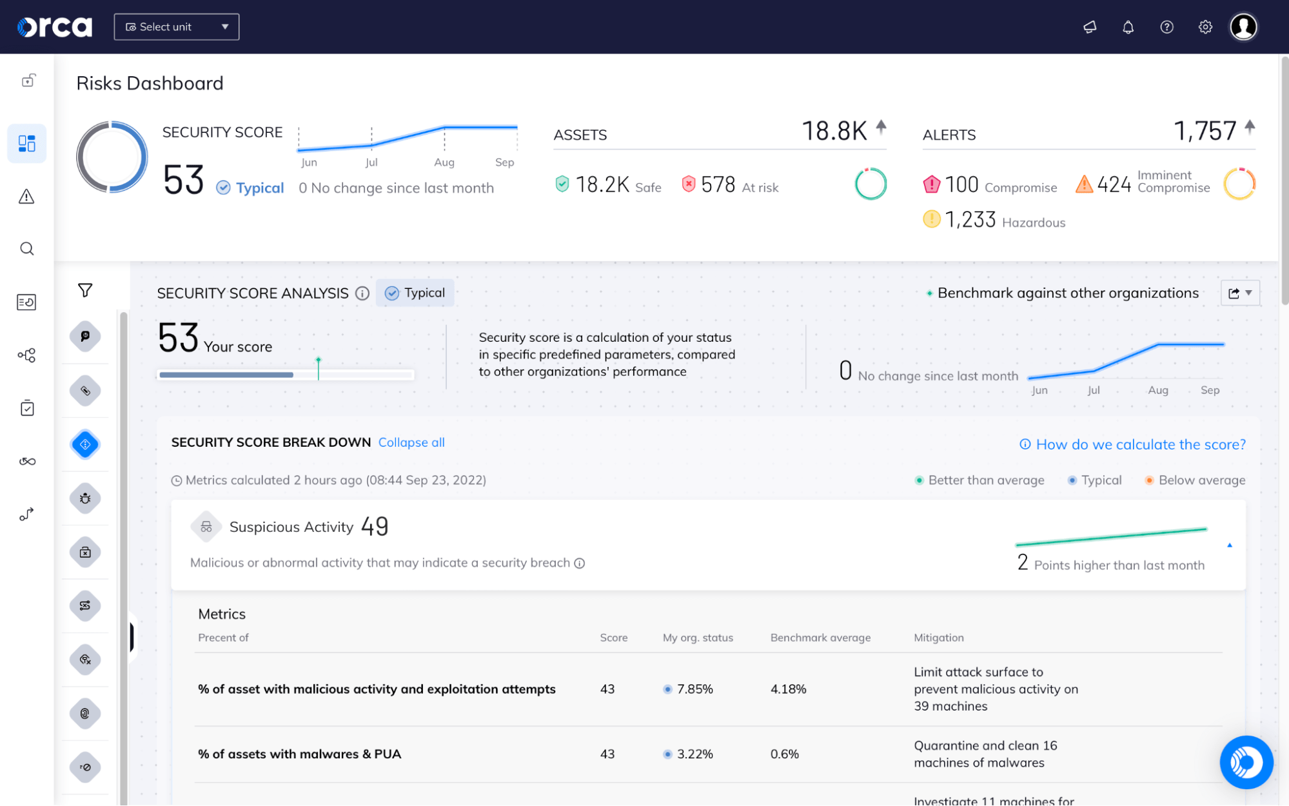Toggle the highlighted suspicious activity category diamond

(85, 444)
